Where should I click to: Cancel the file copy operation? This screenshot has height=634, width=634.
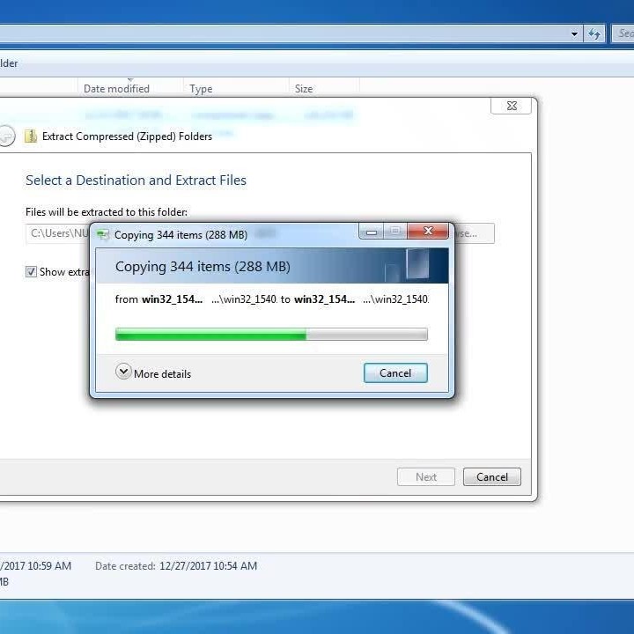click(x=395, y=373)
